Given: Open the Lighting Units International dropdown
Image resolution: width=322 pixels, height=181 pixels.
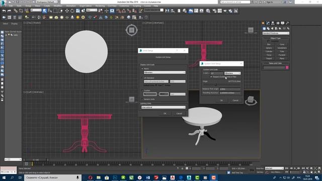Looking at the screenshot, I should 163,107.
